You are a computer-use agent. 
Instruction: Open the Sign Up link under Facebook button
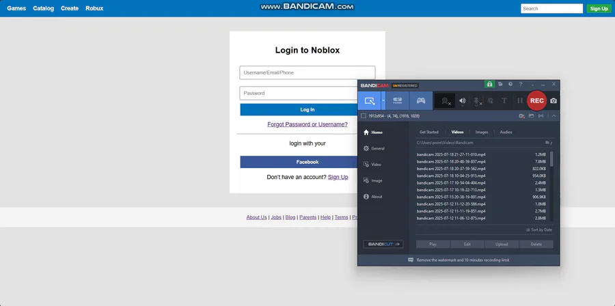pyautogui.click(x=338, y=177)
